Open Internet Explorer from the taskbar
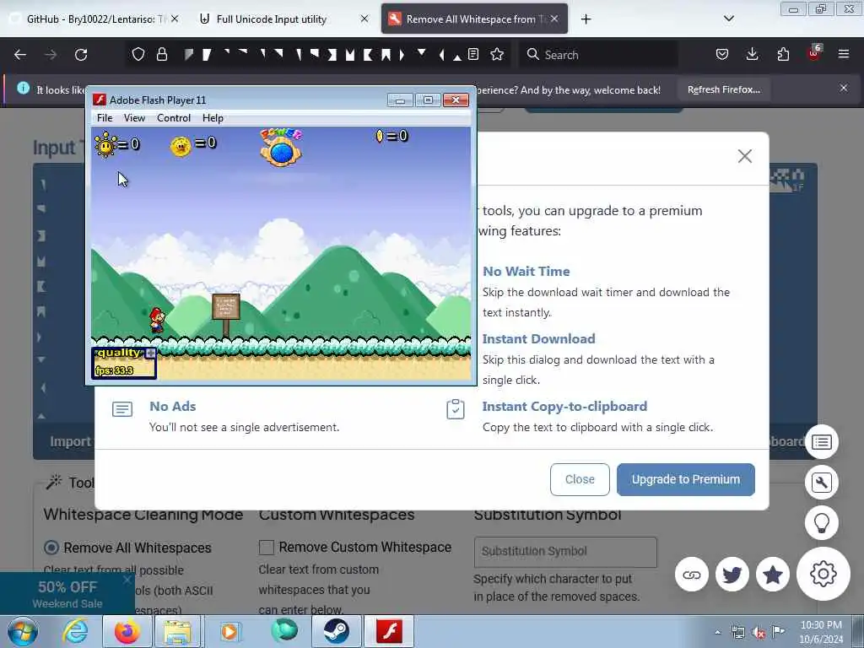The width and height of the screenshot is (864, 648). 75,631
